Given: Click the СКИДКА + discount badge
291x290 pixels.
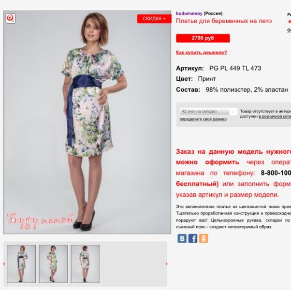Looking at the screenshot, I should tap(154, 18).
